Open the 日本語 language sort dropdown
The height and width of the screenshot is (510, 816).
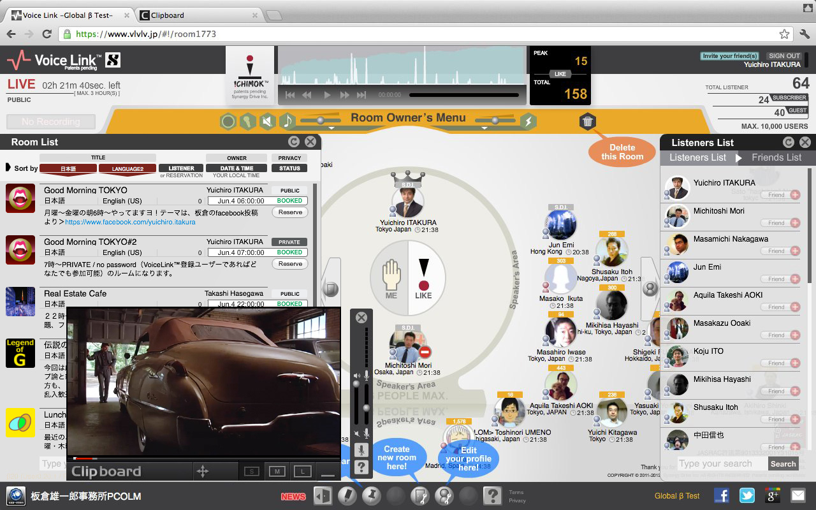coord(68,168)
